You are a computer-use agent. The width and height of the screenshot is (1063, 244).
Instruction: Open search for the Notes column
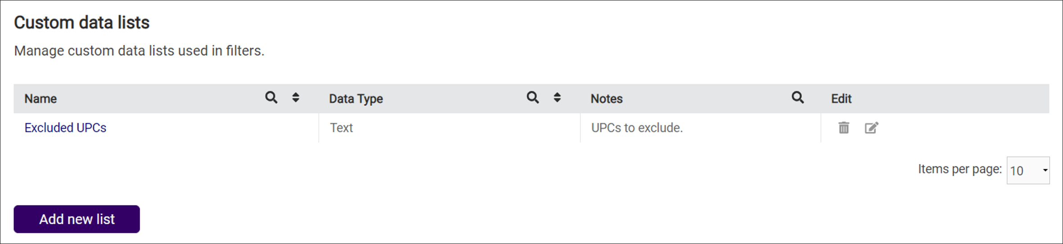tap(798, 97)
